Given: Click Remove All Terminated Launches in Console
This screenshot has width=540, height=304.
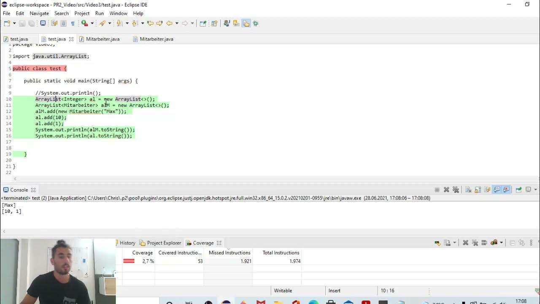Looking at the screenshot, I should 456,190.
